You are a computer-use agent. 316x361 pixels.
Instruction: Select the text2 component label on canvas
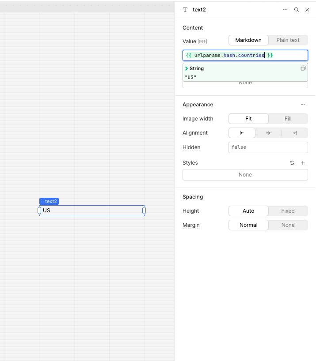49,201
